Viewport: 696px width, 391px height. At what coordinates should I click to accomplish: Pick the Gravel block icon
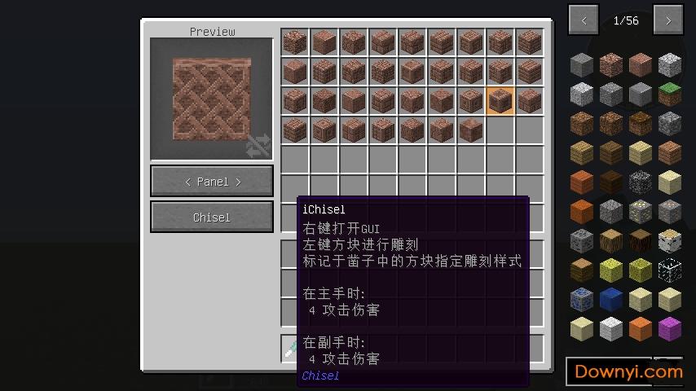[610, 211]
